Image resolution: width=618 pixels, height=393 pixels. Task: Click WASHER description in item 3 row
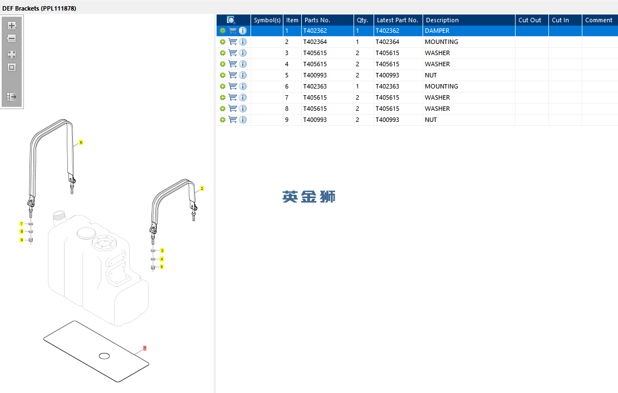point(469,53)
